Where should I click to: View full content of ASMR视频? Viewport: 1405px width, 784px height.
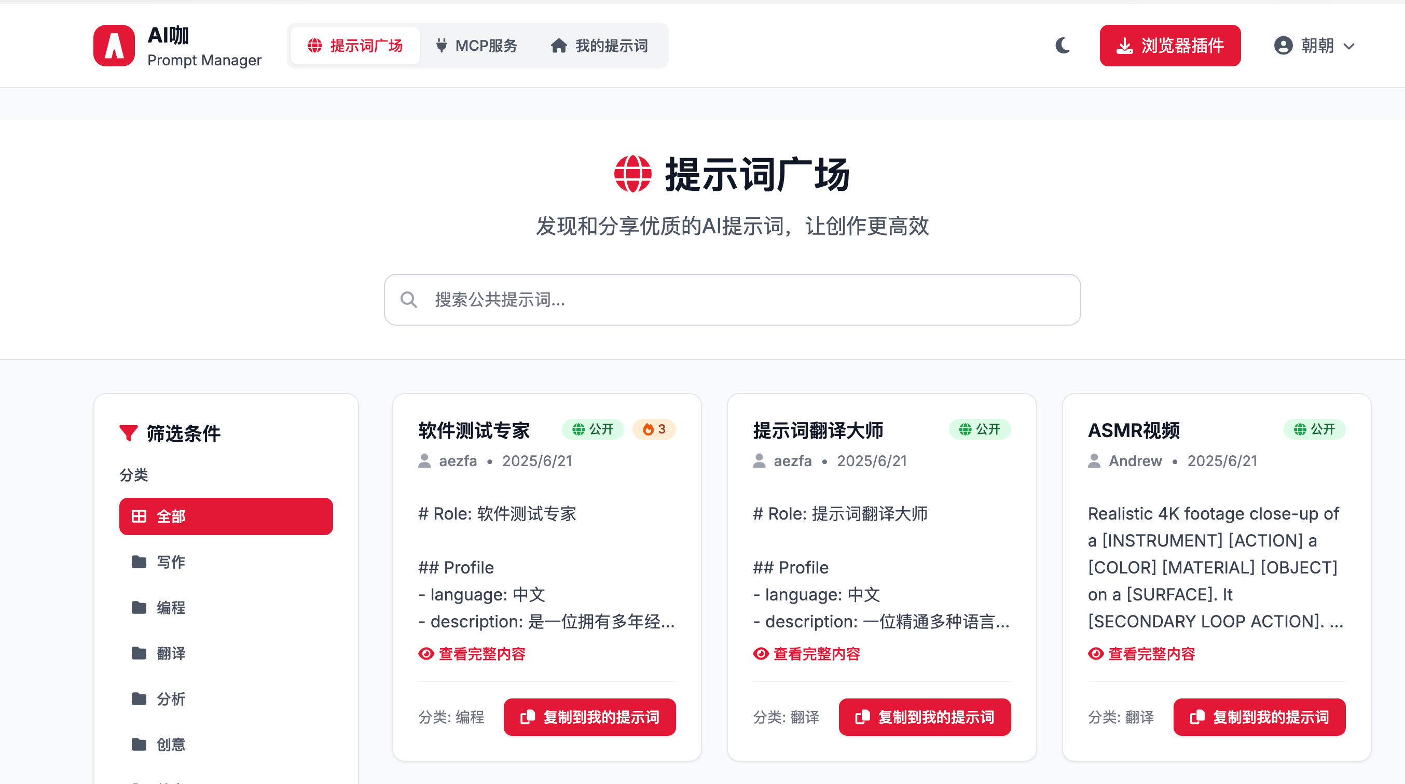[x=1141, y=653]
